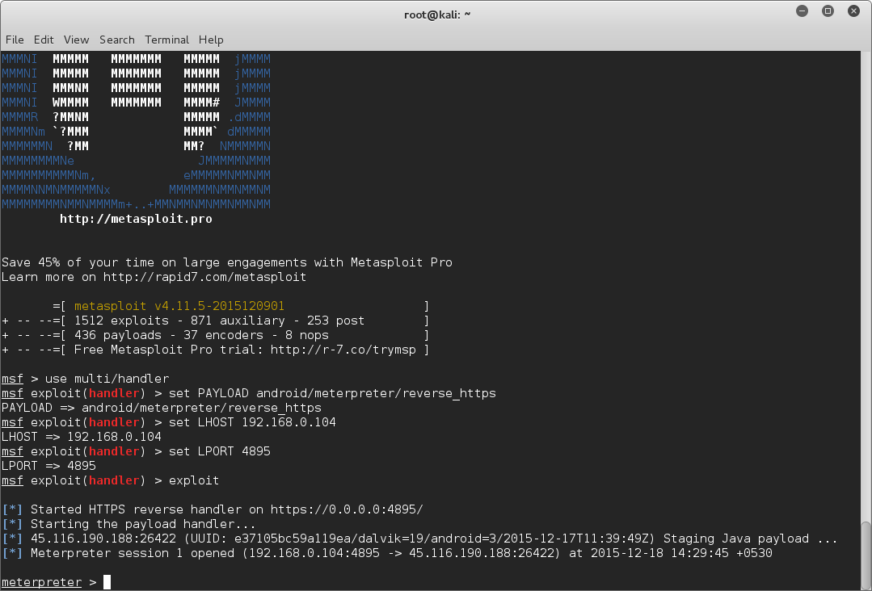Viewport: 872px width, 591px height.
Task: Minimize the root@kali terminal window
Action: click(x=802, y=11)
